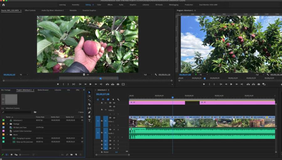This screenshot has width=282, height=160.
Task: Toggle snap in timeline magnet icon
Action: 103,100
